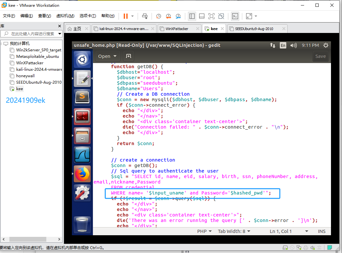The image size is (342, 253).
Task: Open the 虚拟机(M) menu
Action: pyautogui.click(x=65, y=16)
